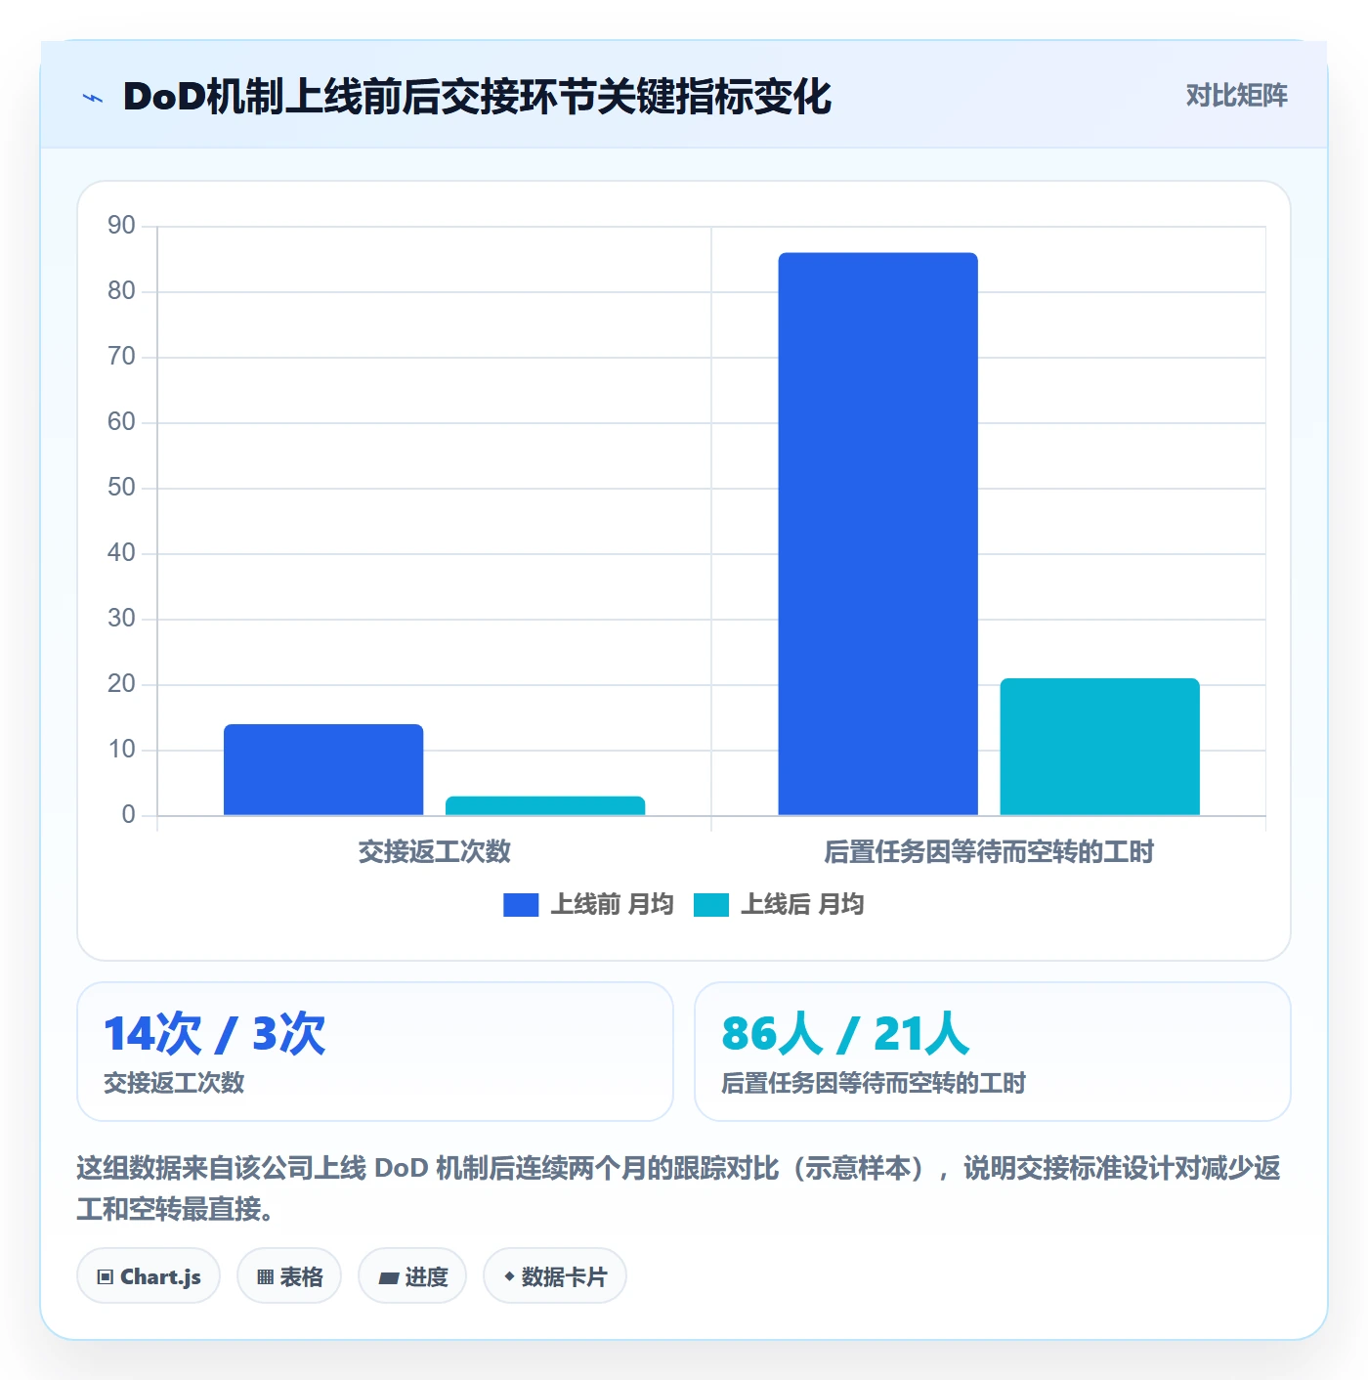The height and width of the screenshot is (1380, 1368).
Task: Click the 交接返工次数 caption under 14次 / 3次
Action: pyautogui.click(x=174, y=1083)
